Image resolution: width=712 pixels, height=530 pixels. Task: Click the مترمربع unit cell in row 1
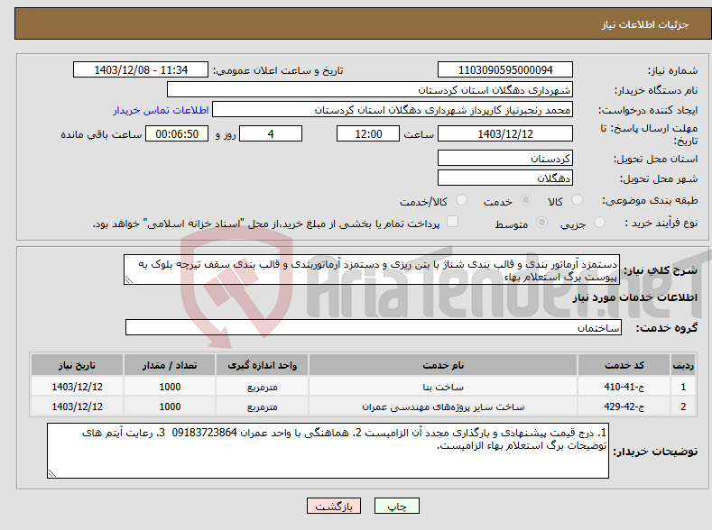[x=262, y=387]
